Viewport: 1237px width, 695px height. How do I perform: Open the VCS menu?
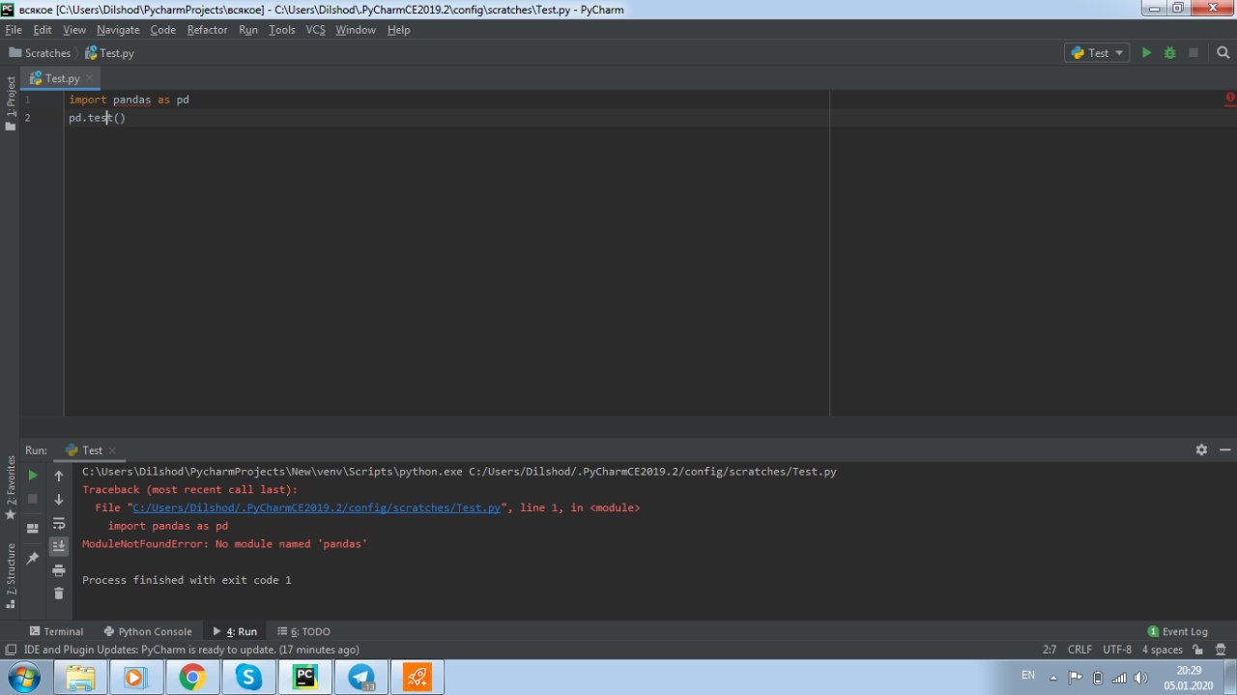point(315,30)
